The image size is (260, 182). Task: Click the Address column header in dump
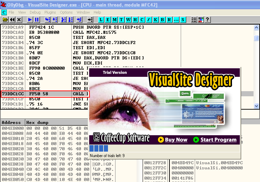click(x=13, y=123)
